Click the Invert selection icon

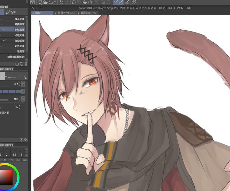click(x=103, y=2)
